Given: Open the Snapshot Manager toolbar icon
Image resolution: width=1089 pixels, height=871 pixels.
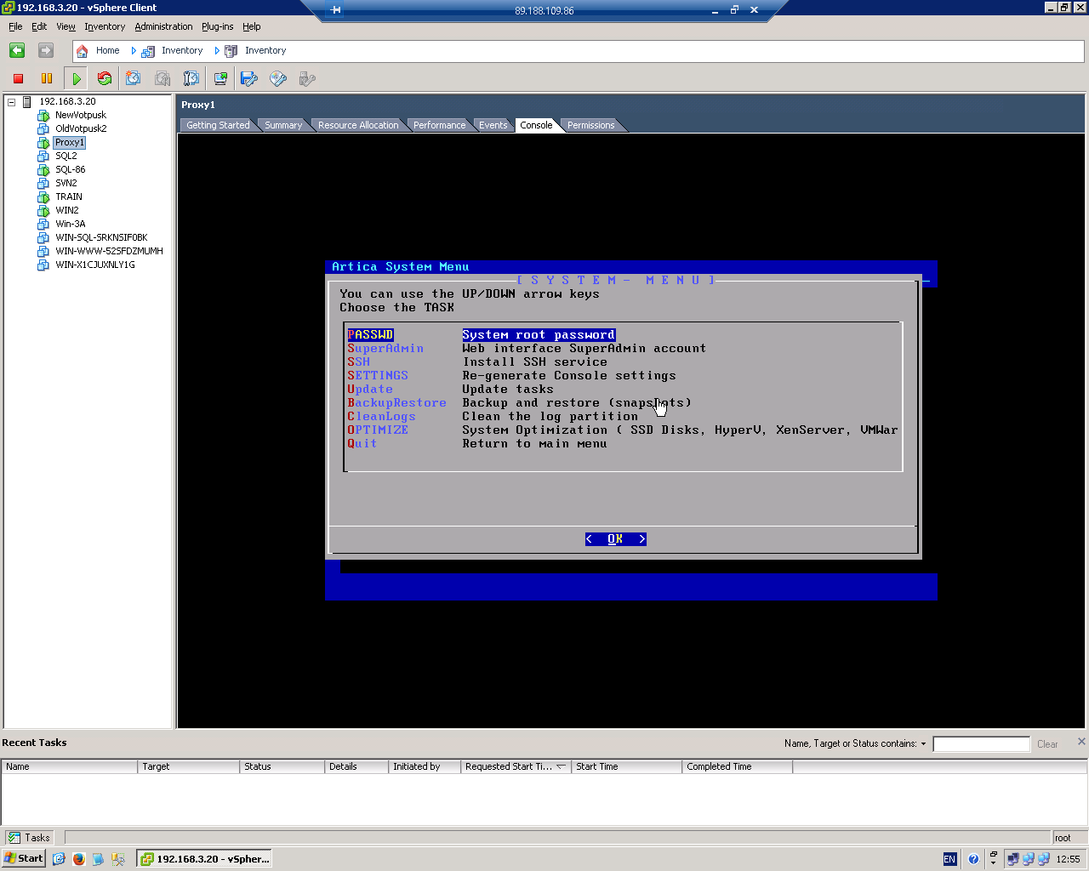Looking at the screenshot, I should [x=191, y=79].
